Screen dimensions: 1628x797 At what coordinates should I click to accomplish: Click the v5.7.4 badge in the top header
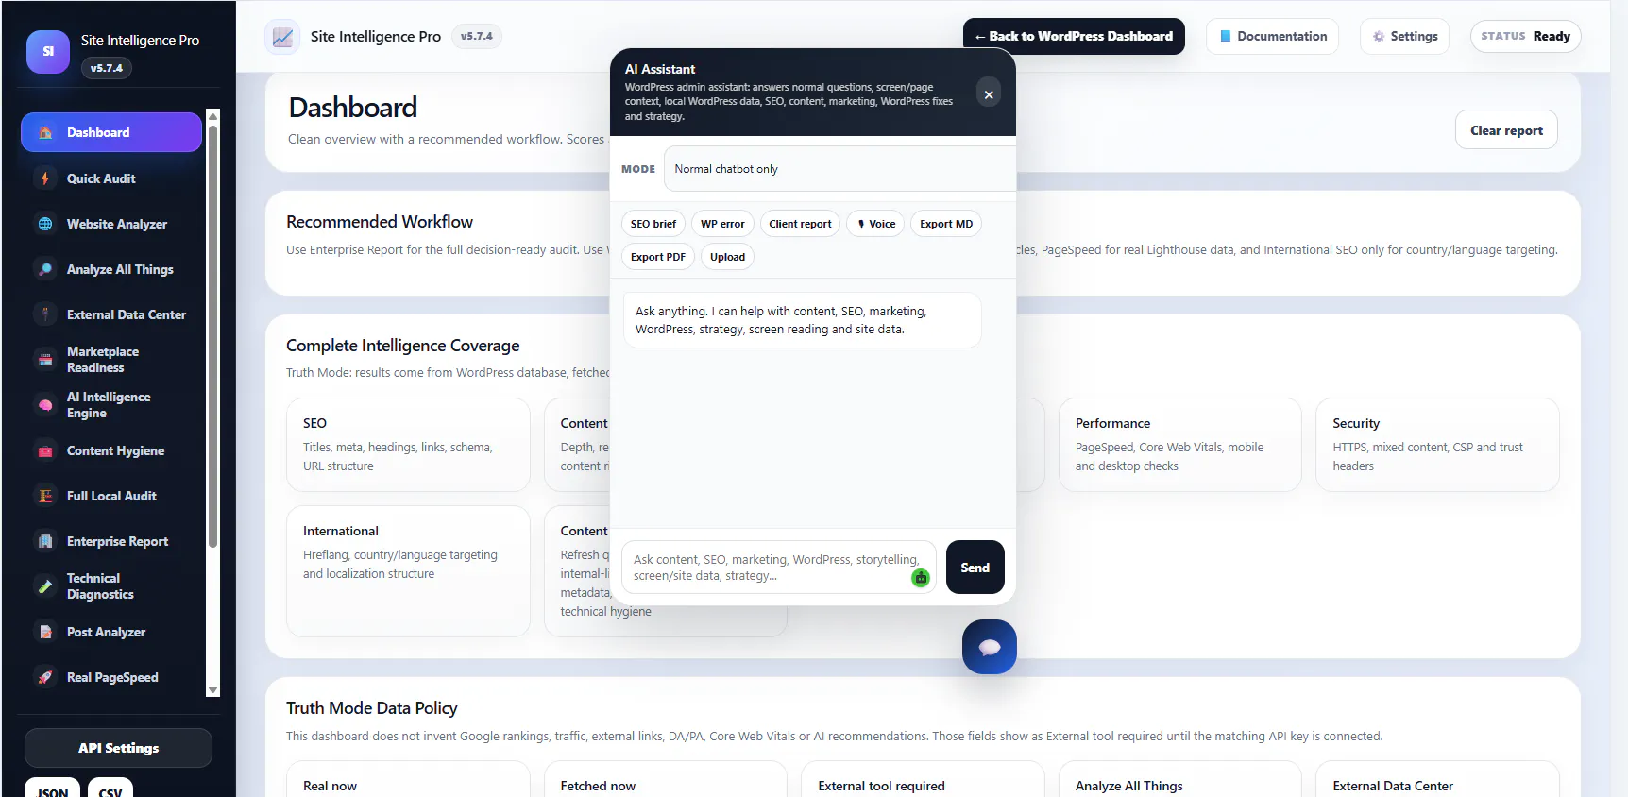[x=477, y=36]
